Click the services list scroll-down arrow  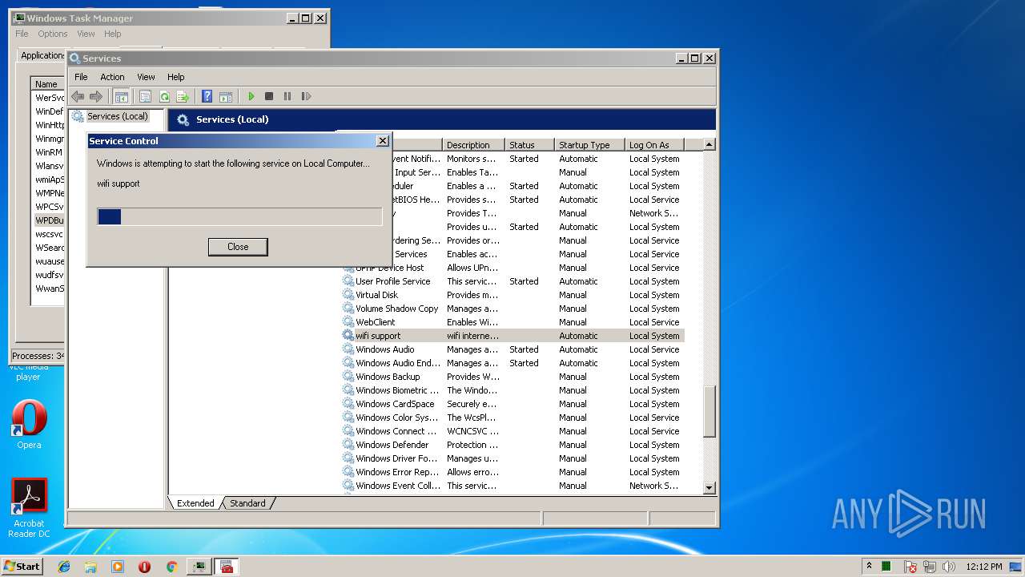[709, 487]
